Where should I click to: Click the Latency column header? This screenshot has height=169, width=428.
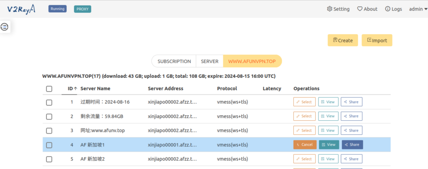[x=272, y=89]
